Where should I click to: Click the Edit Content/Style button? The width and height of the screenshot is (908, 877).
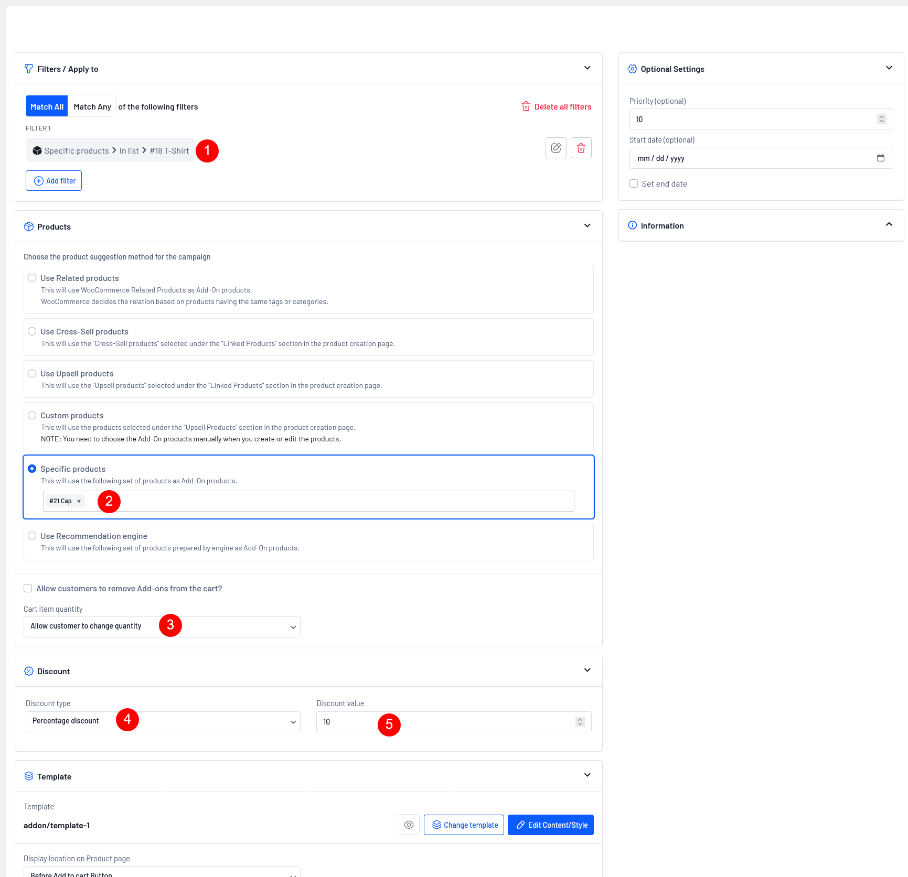tap(550, 825)
